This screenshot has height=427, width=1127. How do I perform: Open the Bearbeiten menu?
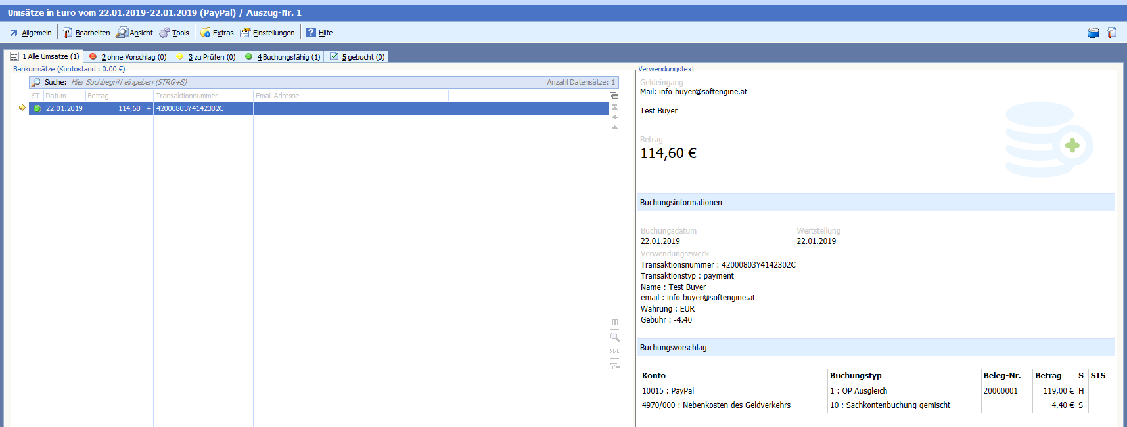coord(87,33)
